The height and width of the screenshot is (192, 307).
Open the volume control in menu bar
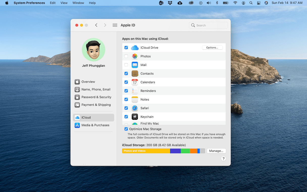coord(209,3)
